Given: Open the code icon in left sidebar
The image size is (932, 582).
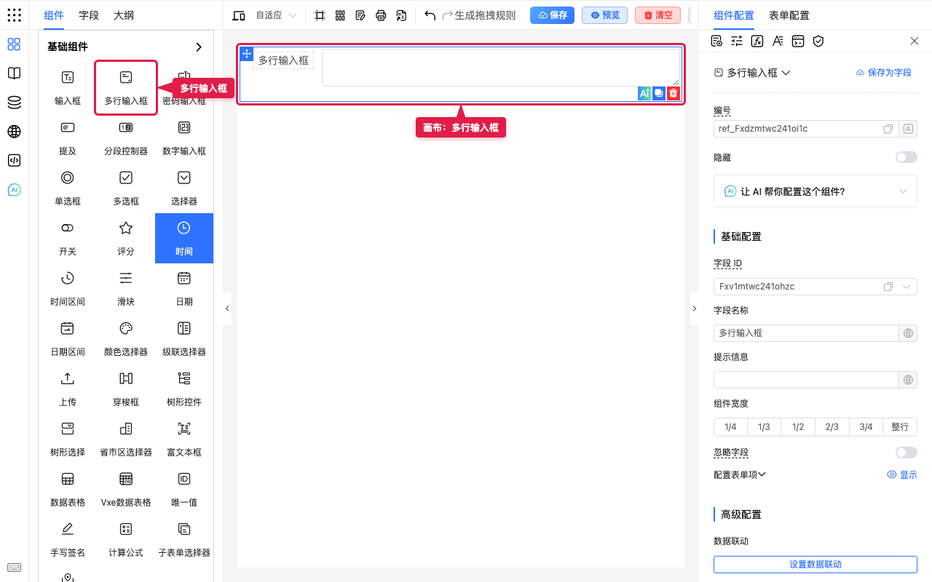Looking at the screenshot, I should [14, 161].
